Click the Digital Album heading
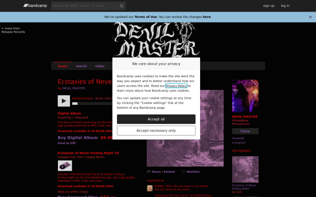The height and width of the screenshot is (197, 316). click(70, 113)
